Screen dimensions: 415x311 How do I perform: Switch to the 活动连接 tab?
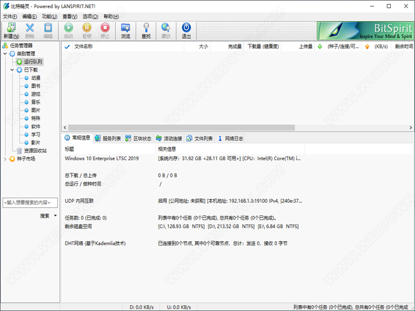[169, 138]
